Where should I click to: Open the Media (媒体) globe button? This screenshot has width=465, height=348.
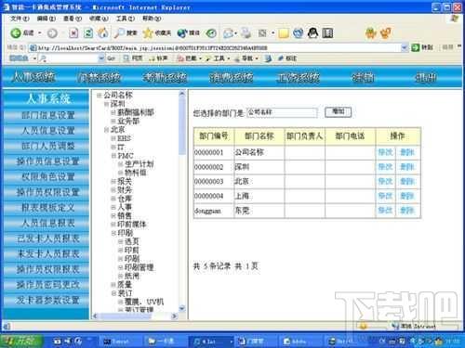click(x=188, y=32)
